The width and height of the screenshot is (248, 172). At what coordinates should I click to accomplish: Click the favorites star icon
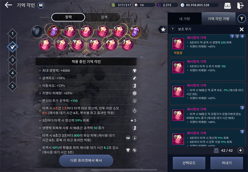163,29
